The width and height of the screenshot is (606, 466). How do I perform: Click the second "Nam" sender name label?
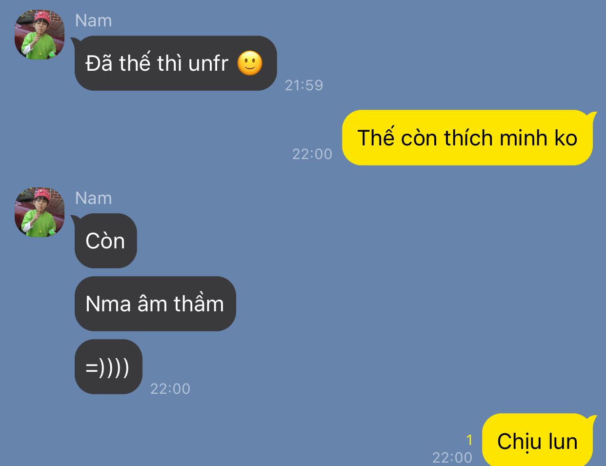(94, 198)
